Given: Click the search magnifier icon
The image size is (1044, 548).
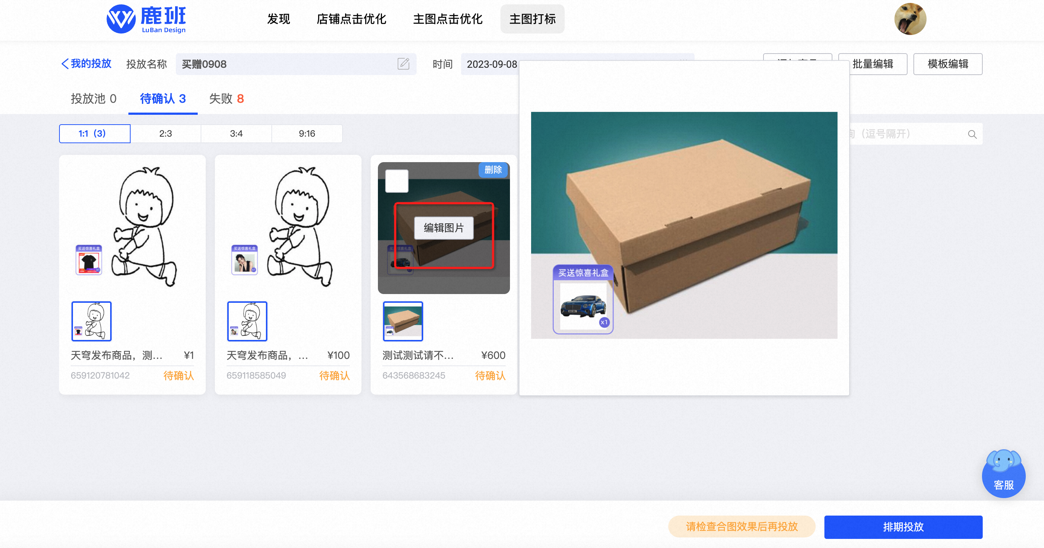Looking at the screenshot, I should (x=972, y=134).
